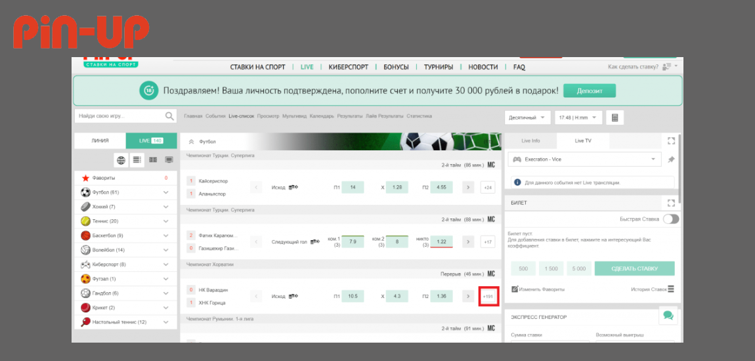Click the Football soccer ball icon
The height and width of the screenshot is (361, 755).
tap(85, 192)
